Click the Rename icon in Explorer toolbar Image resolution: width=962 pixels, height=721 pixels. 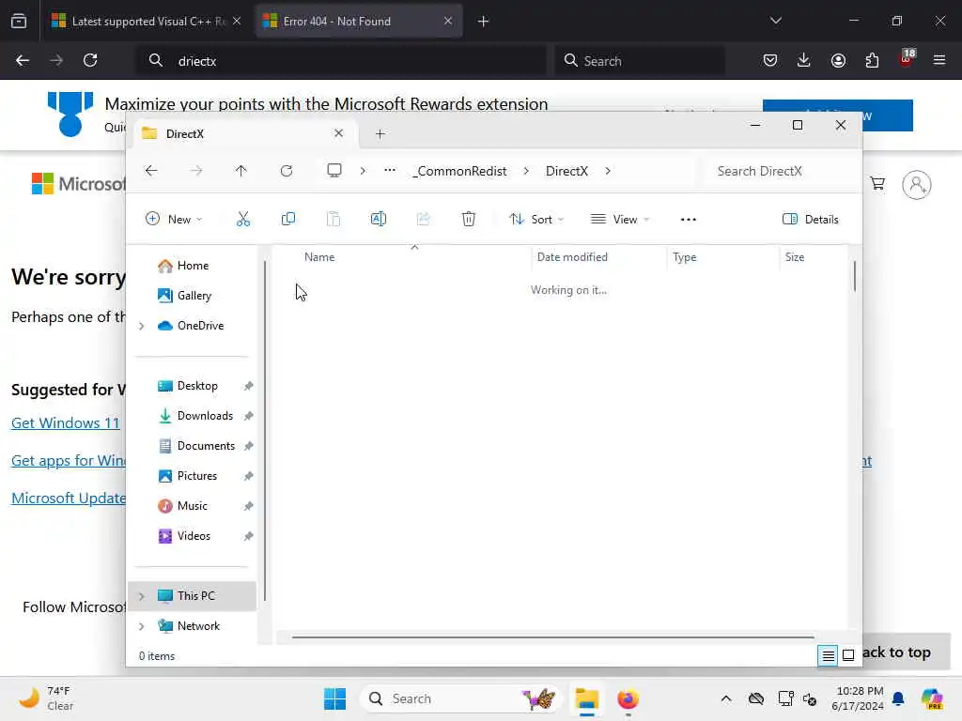pos(379,219)
